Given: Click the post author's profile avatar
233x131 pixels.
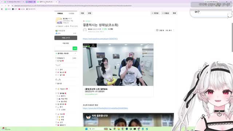Looking at the screenshot, I should (x=85, y=30).
